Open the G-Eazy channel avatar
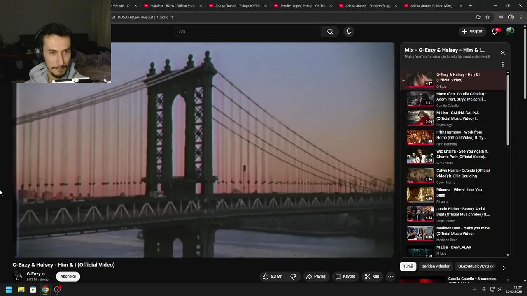The width and height of the screenshot is (527, 296). click(18, 276)
